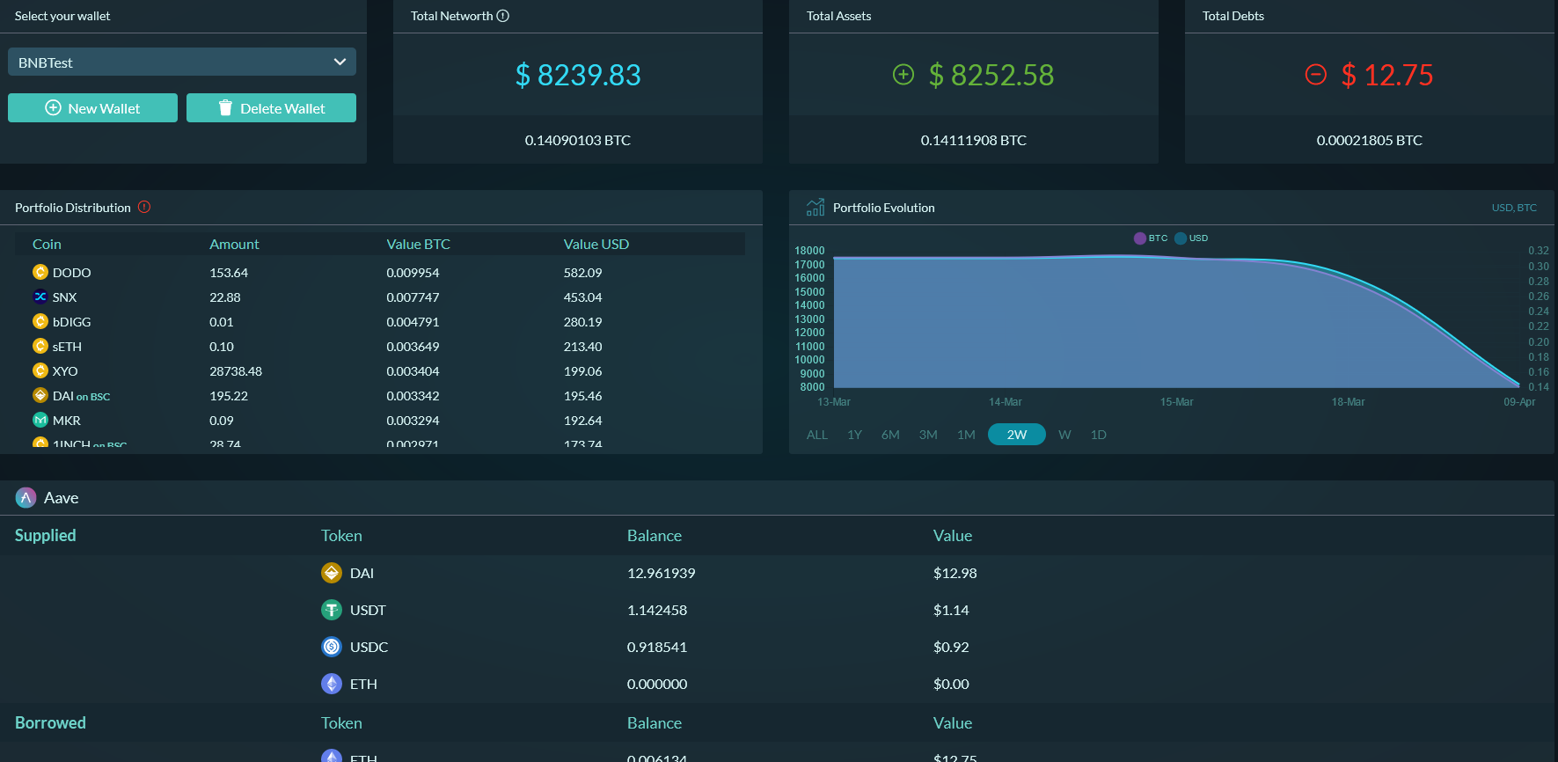
Task: Click the DAI supplied balance 12.961939
Action: click(662, 573)
